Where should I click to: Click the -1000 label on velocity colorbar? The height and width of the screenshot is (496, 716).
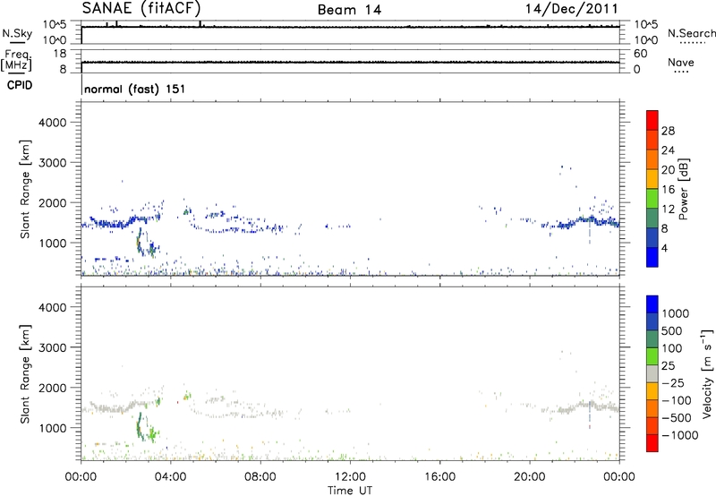(680, 435)
